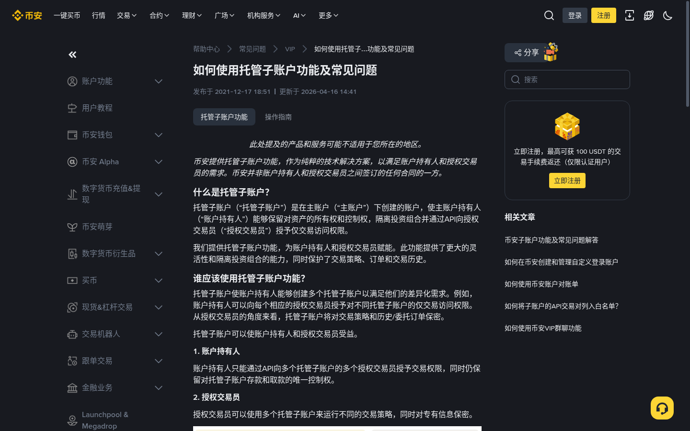Screen dimensions: 690x431
Task: Click the 币安 Alpha icon
Action: click(x=72, y=162)
